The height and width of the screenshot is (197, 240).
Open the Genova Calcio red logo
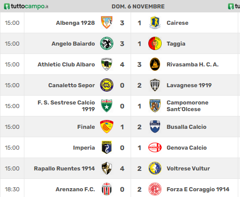tap(155, 147)
